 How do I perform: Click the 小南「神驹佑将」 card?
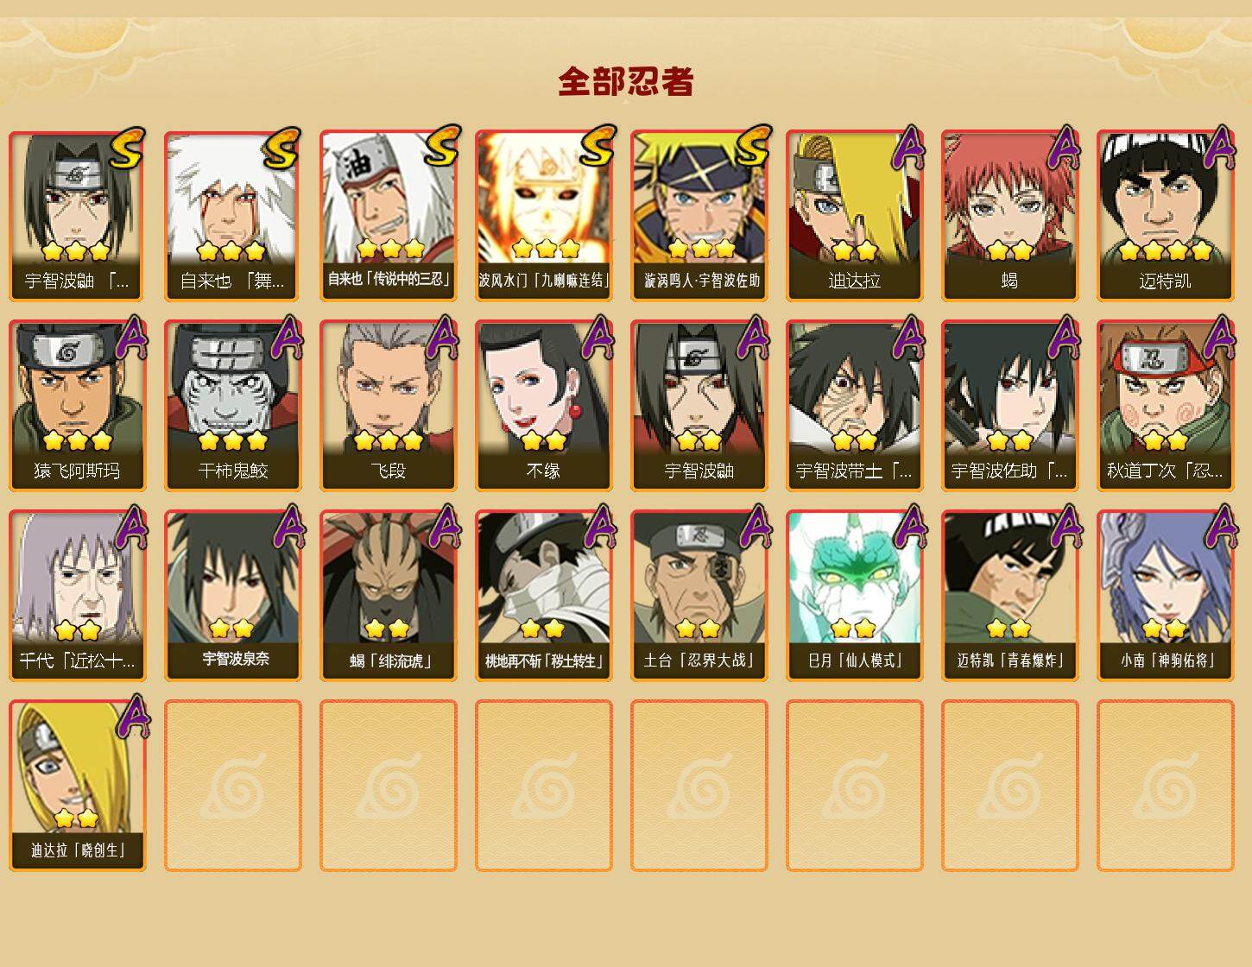pos(1166,596)
